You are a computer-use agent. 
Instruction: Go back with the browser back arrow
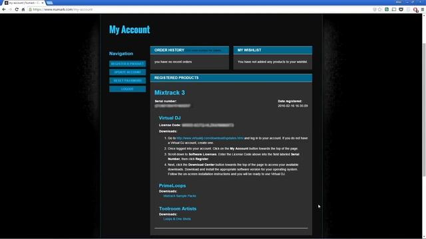tap(4, 9)
